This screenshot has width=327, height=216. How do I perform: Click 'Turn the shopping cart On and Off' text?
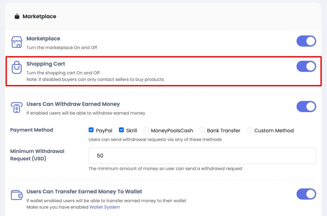click(x=63, y=73)
